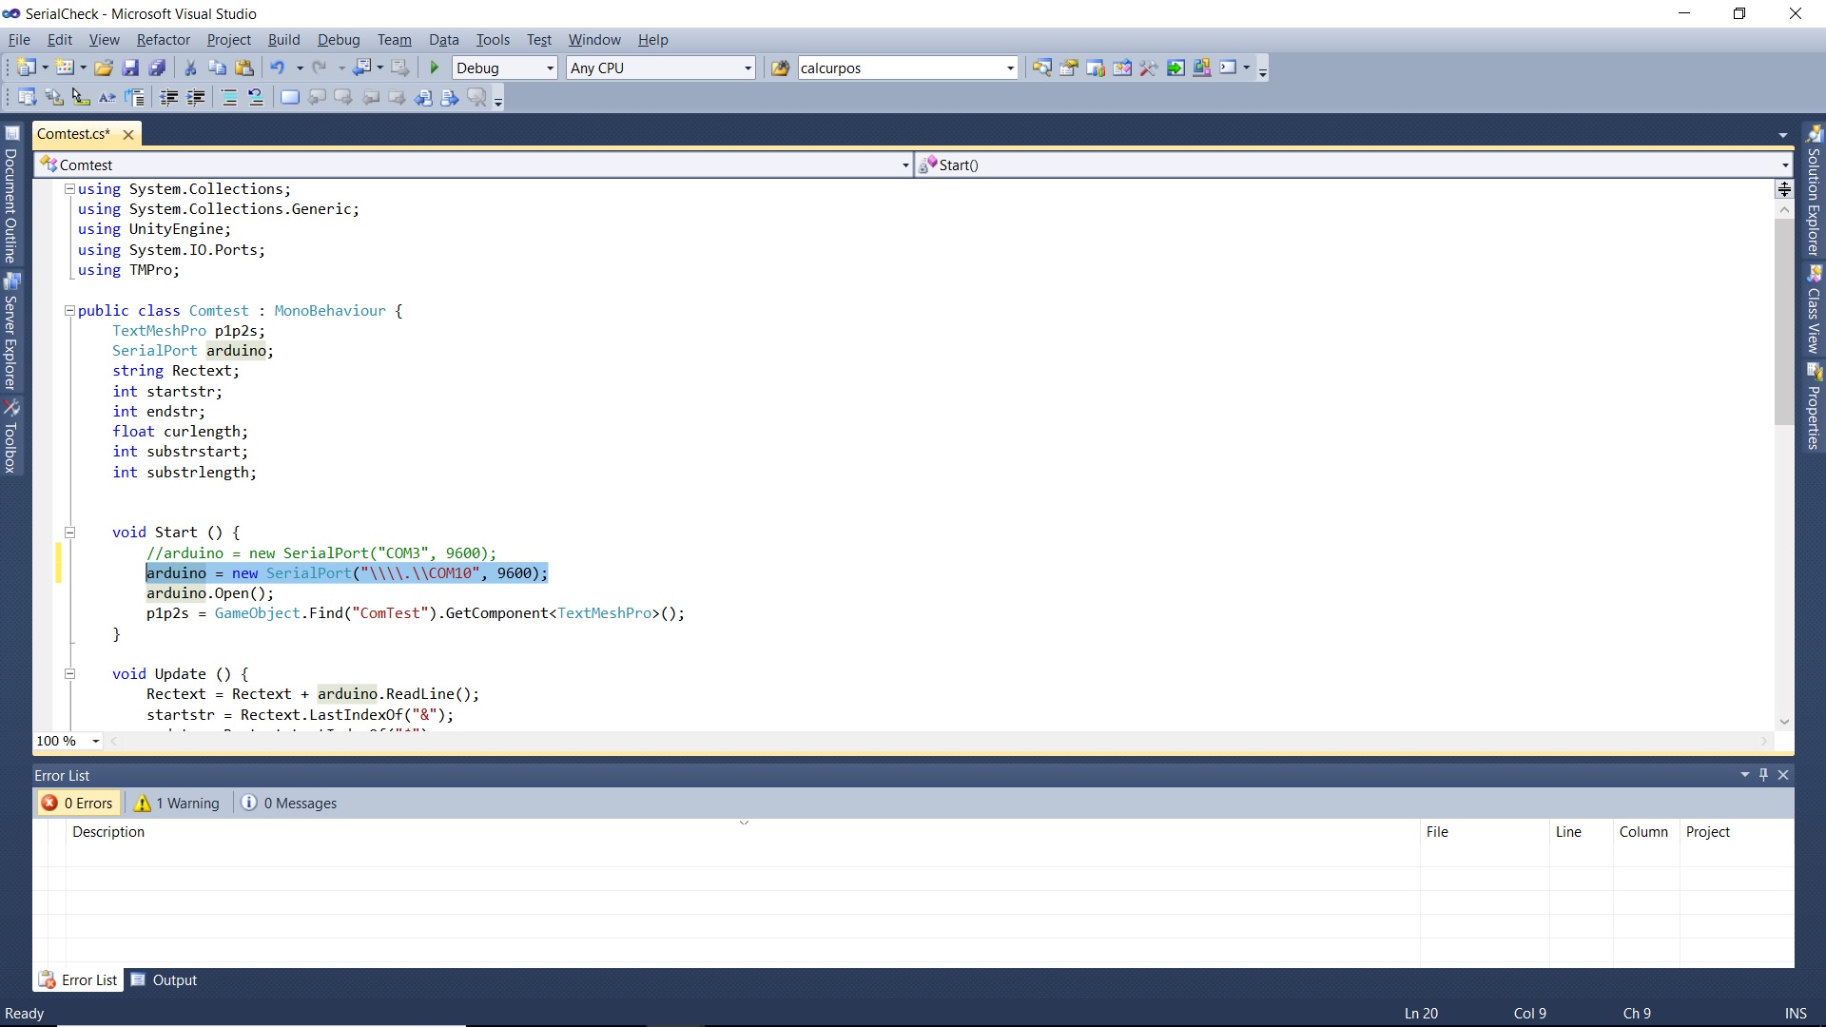1826x1027 pixels.
Task: Toggle the 0 Errors filter
Action: pos(78,803)
